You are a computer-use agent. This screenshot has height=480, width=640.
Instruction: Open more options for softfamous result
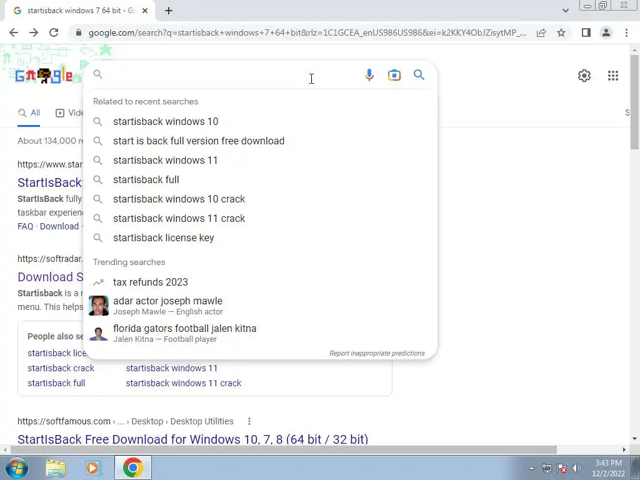(x=249, y=421)
